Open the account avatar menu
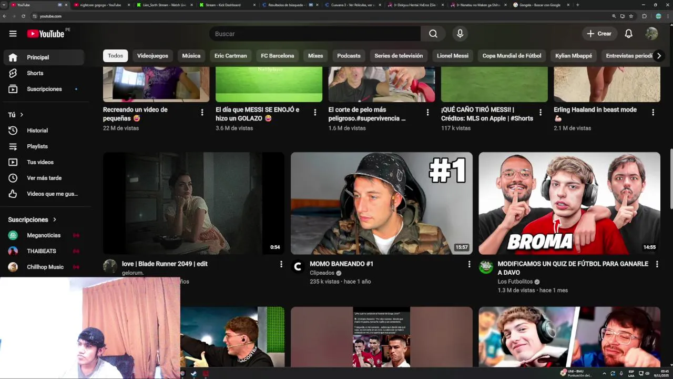This screenshot has height=379, width=673. click(651, 34)
